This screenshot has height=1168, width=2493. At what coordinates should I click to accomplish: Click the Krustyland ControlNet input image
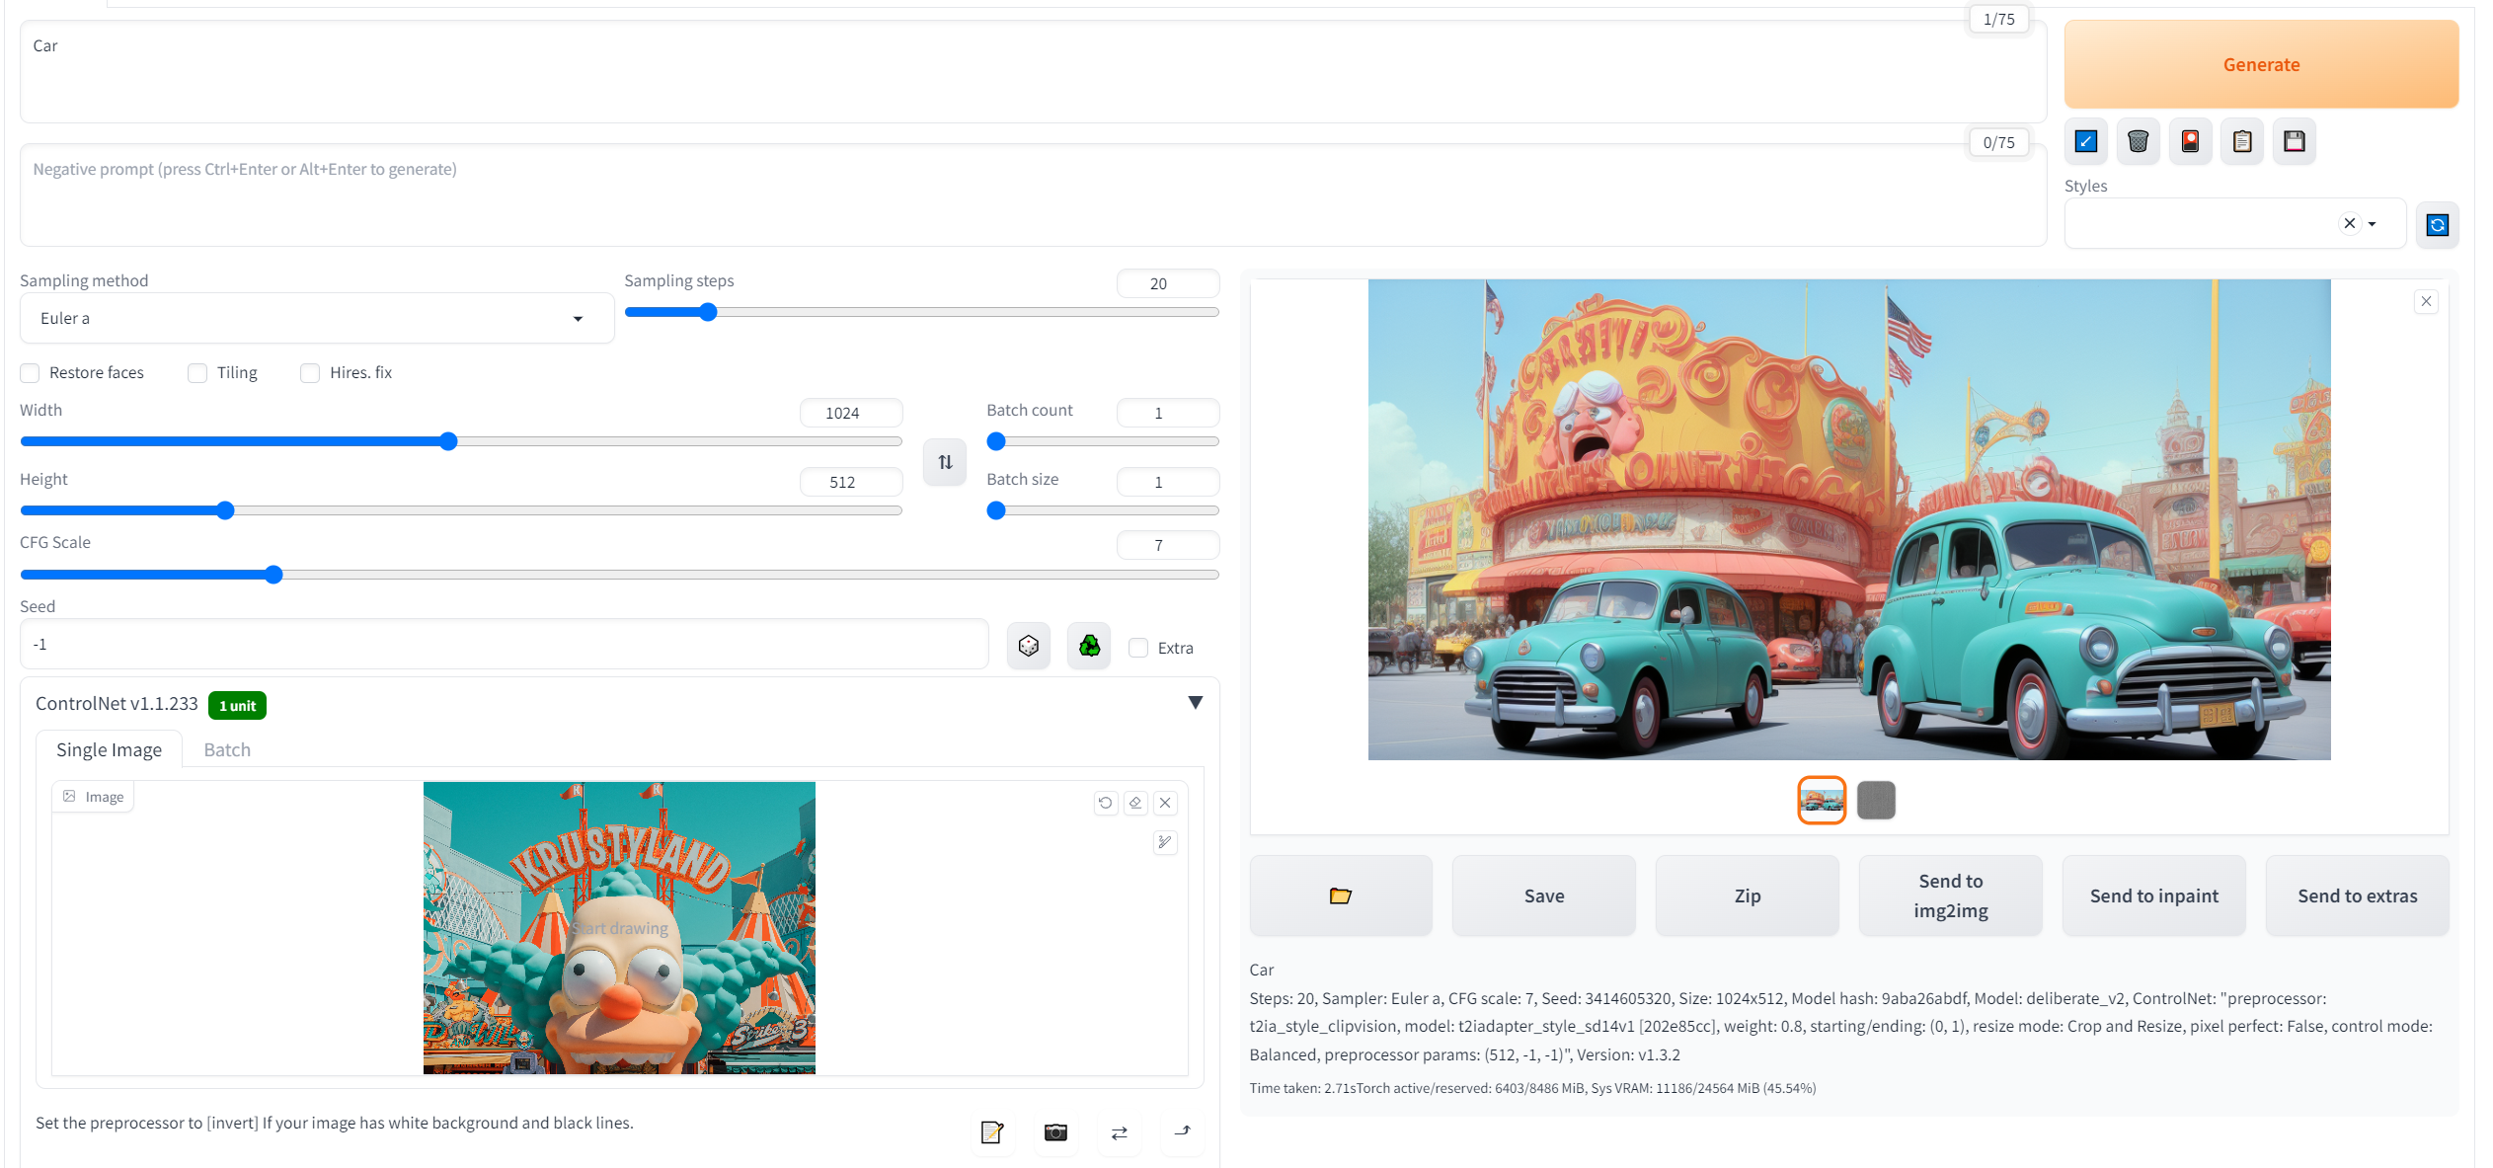point(619,928)
